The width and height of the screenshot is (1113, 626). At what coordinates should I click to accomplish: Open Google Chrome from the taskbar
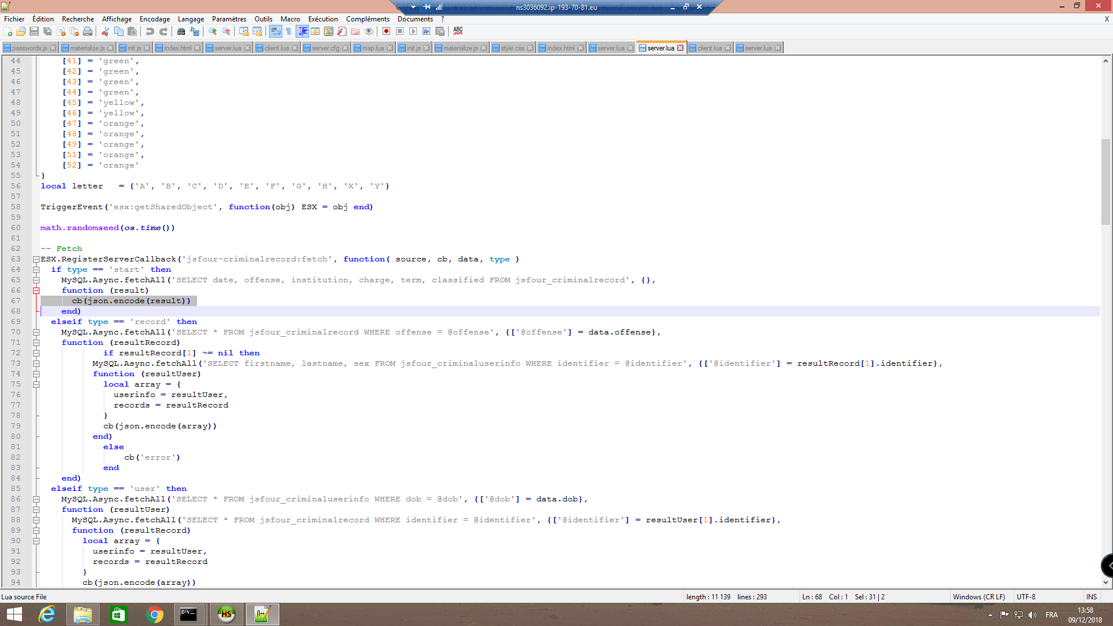click(x=155, y=614)
